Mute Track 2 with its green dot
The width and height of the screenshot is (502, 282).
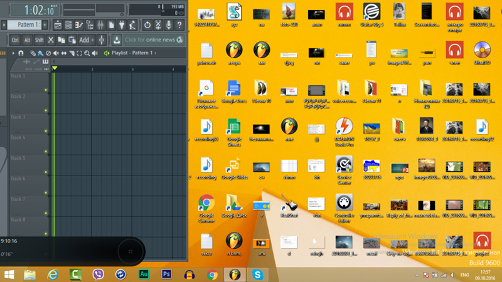[46, 111]
